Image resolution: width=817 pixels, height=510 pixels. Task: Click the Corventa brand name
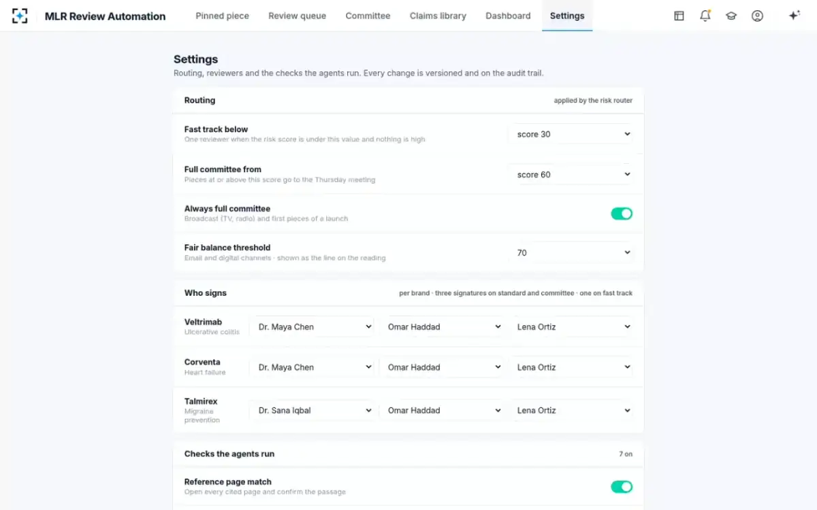click(x=202, y=362)
